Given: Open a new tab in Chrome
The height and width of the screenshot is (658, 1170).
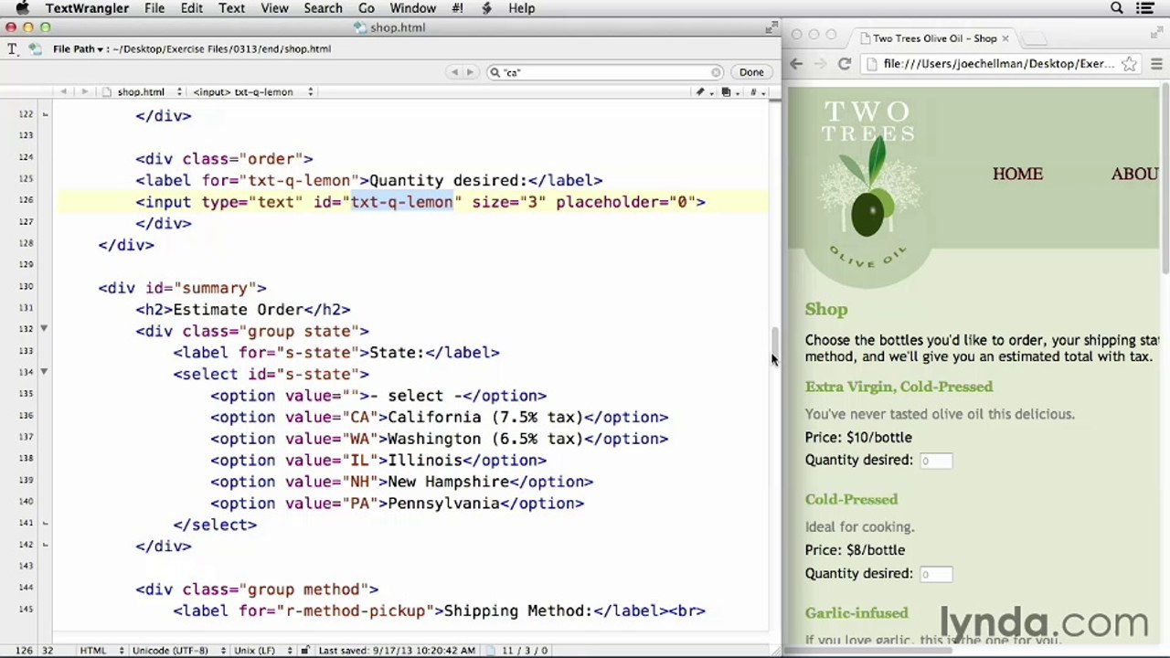Looking at the screenshot, I should tap(1033, 38).
